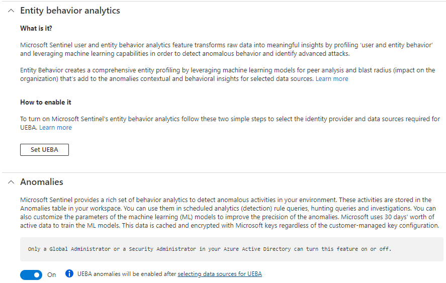The image size is (446, 283).
Task: Click the Anomalies section title
Action: [x=42, y=182]
